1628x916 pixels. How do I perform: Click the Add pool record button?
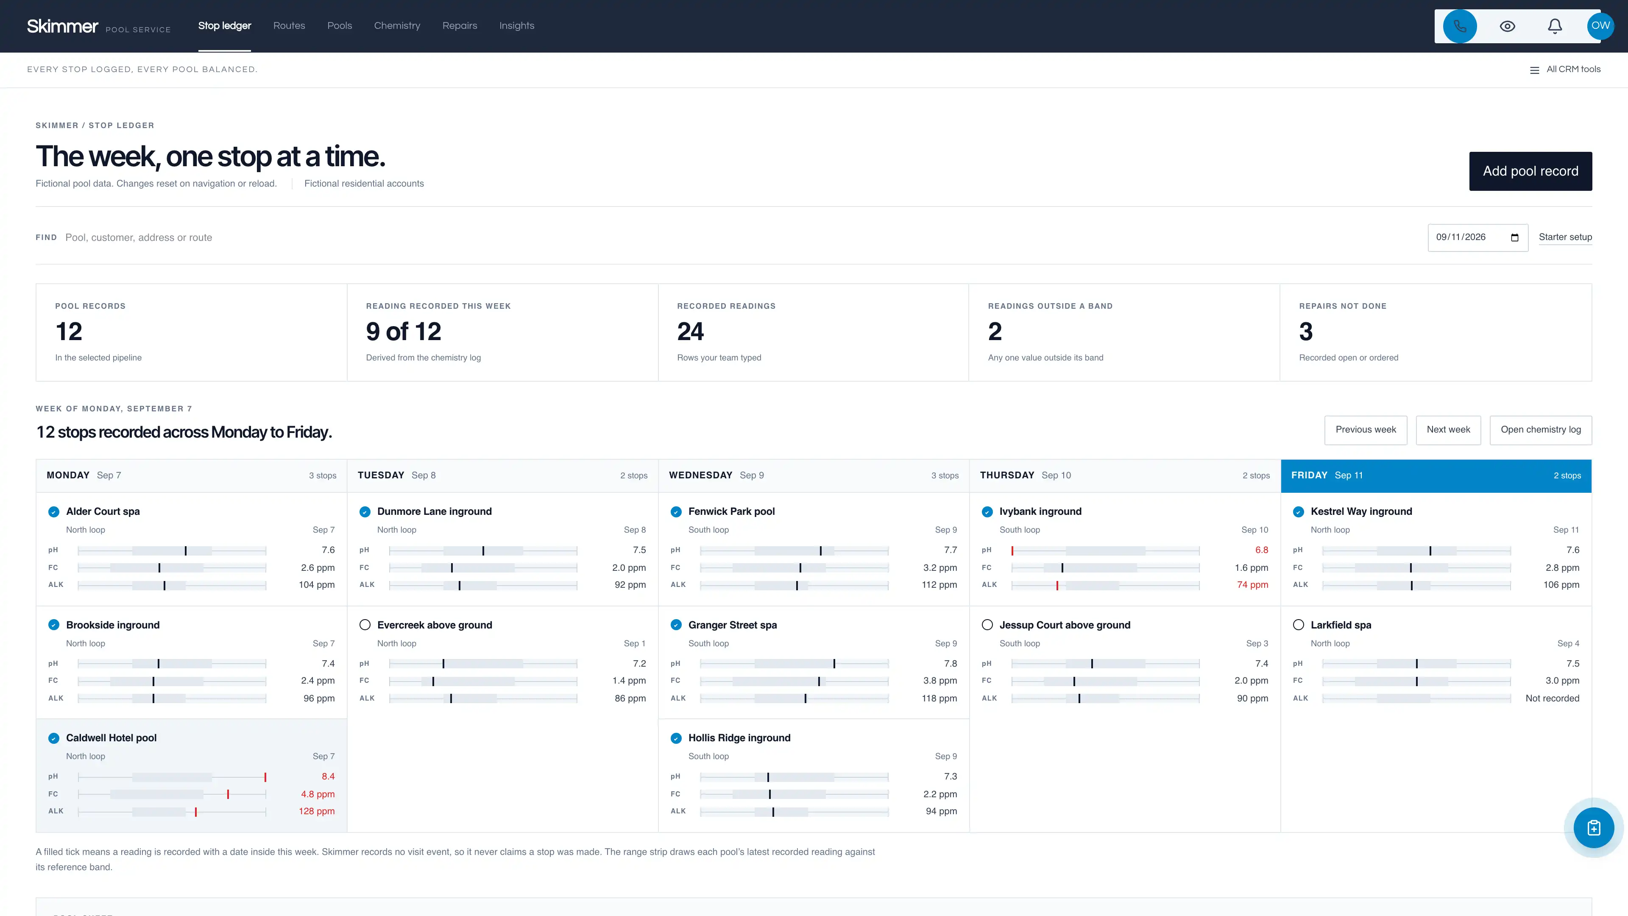pyautogui.click(x=1530, y=171)
